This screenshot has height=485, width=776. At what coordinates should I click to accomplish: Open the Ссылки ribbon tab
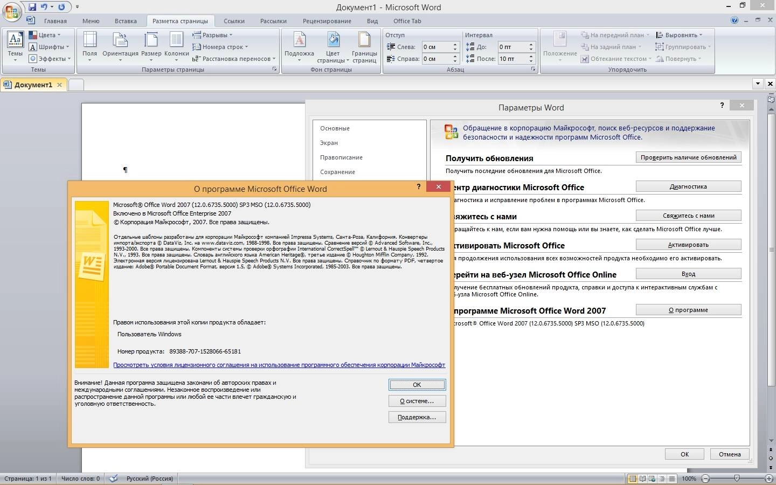click(234, 21)
